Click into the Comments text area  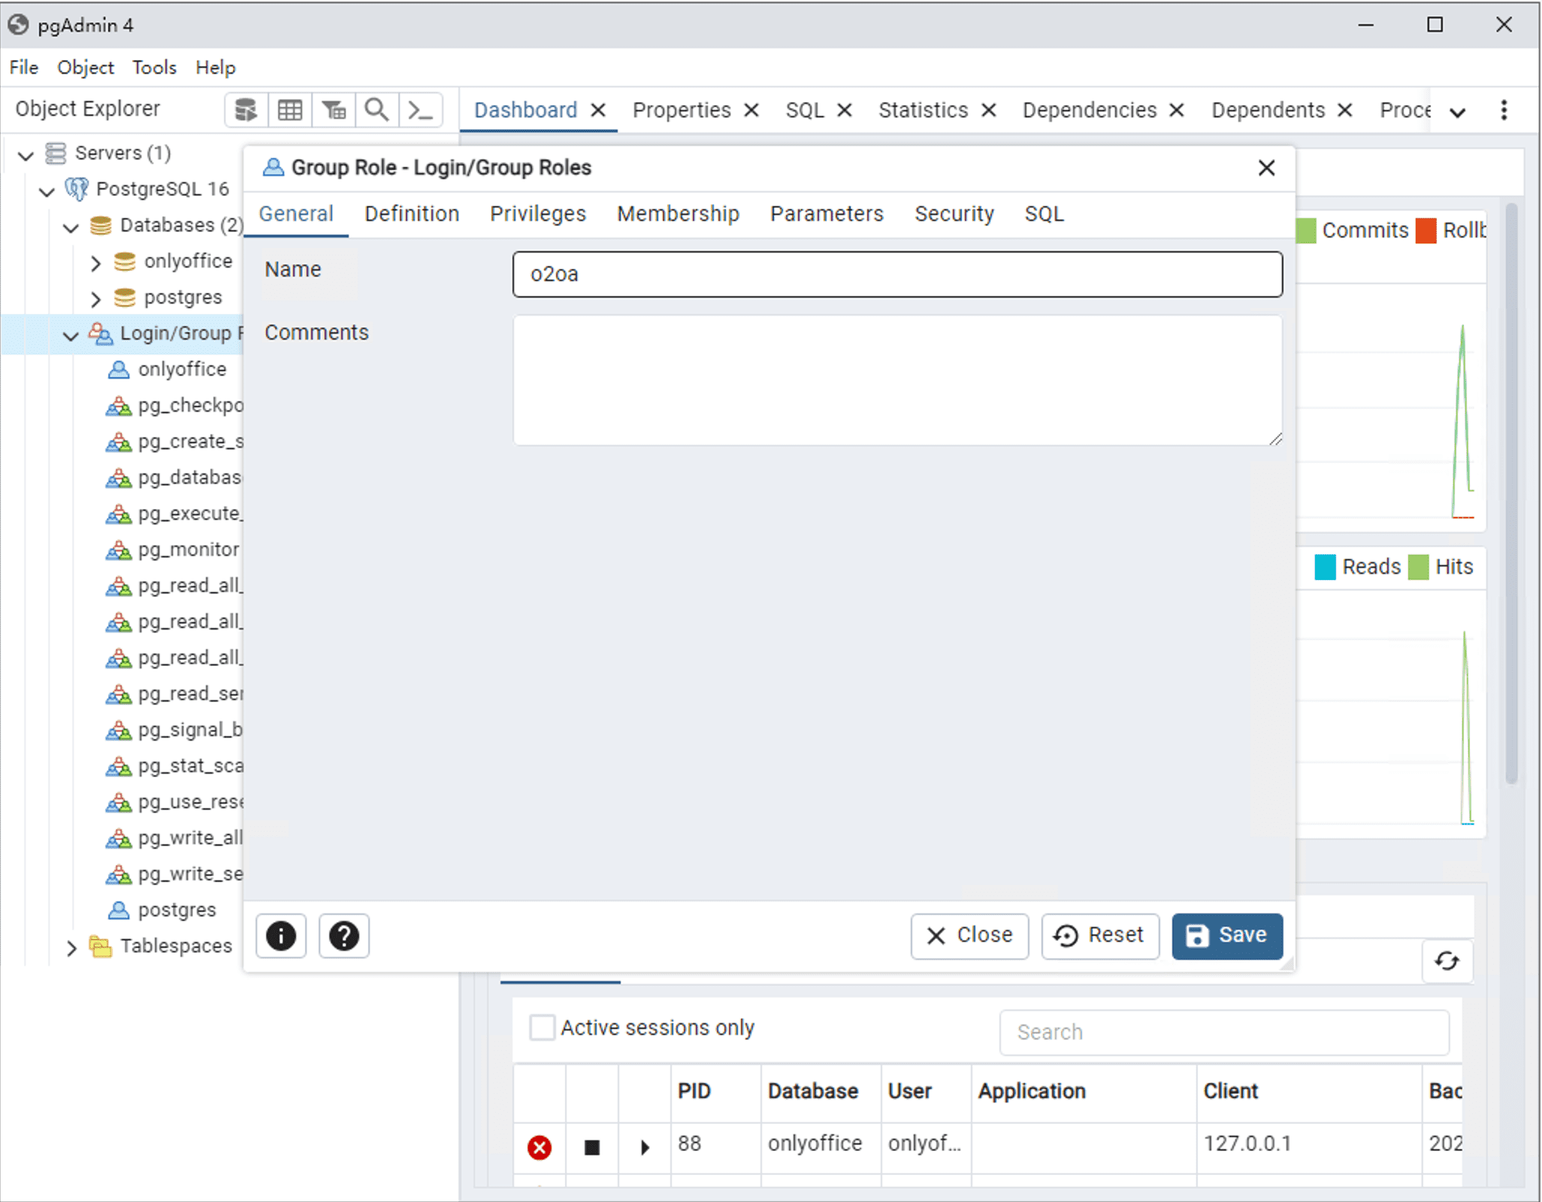pyautogui.click(x=897, y=380)
